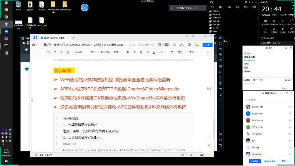Click the move-to-folder icon beside the star
The height and width of the screenshot is (166, 295).
[x=135, y=45]
